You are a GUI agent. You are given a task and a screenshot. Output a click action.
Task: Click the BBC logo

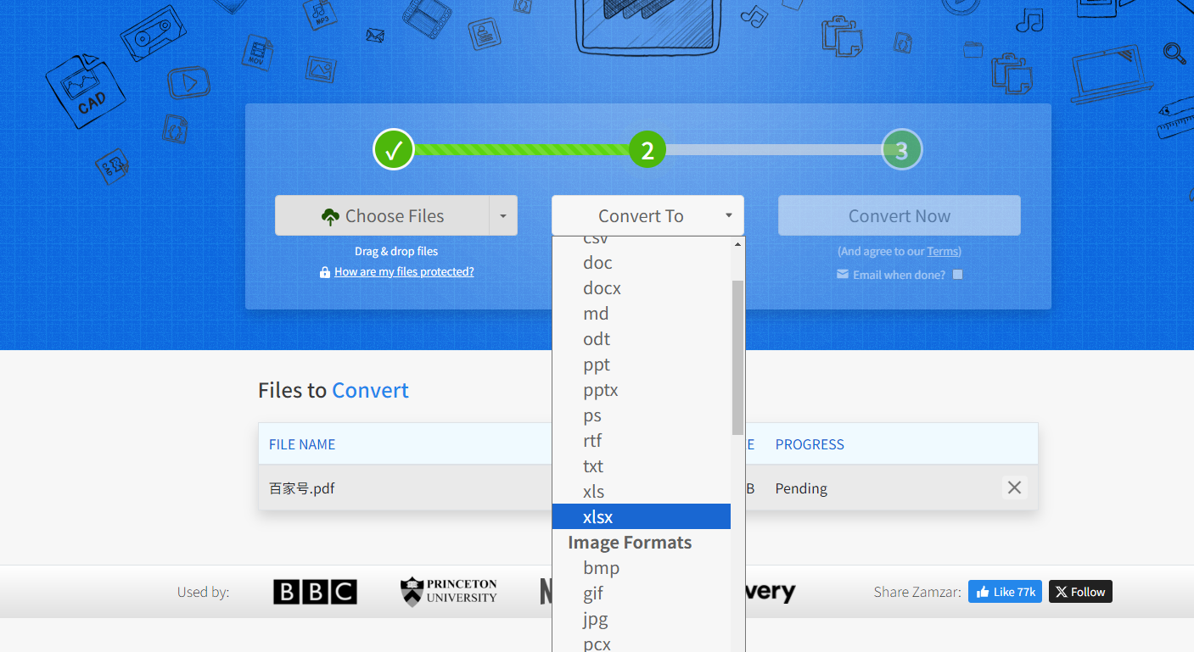tap(315, 592)
